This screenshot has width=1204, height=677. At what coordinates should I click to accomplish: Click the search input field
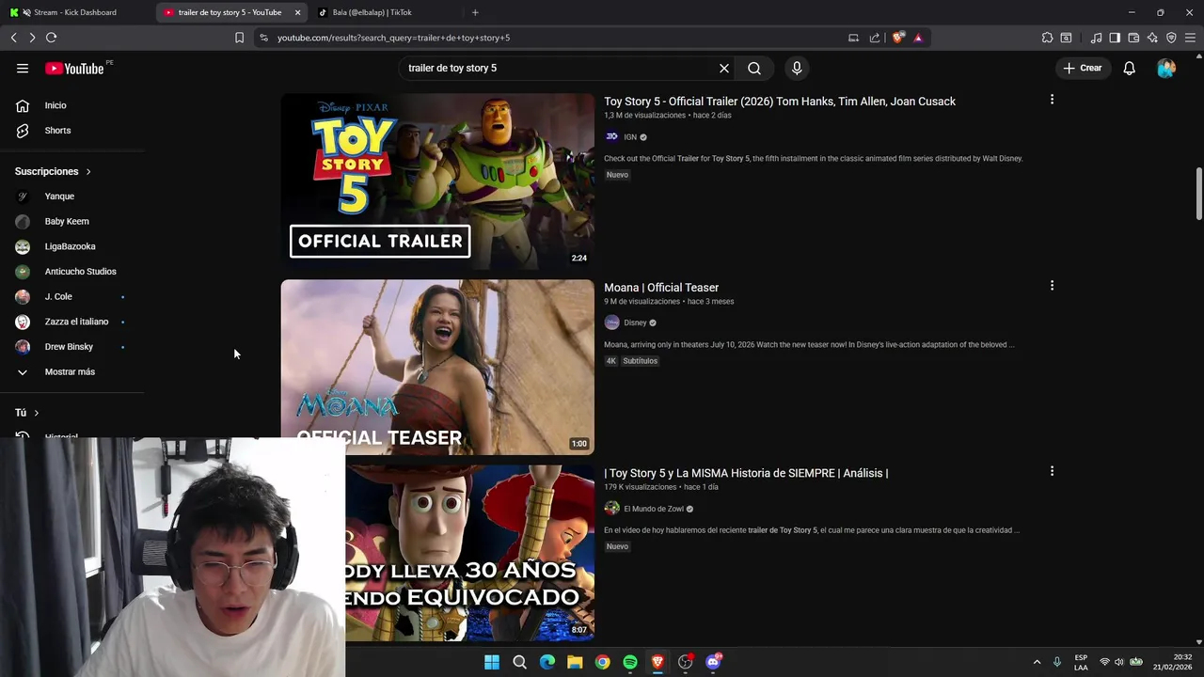click(x=560, y=68)
